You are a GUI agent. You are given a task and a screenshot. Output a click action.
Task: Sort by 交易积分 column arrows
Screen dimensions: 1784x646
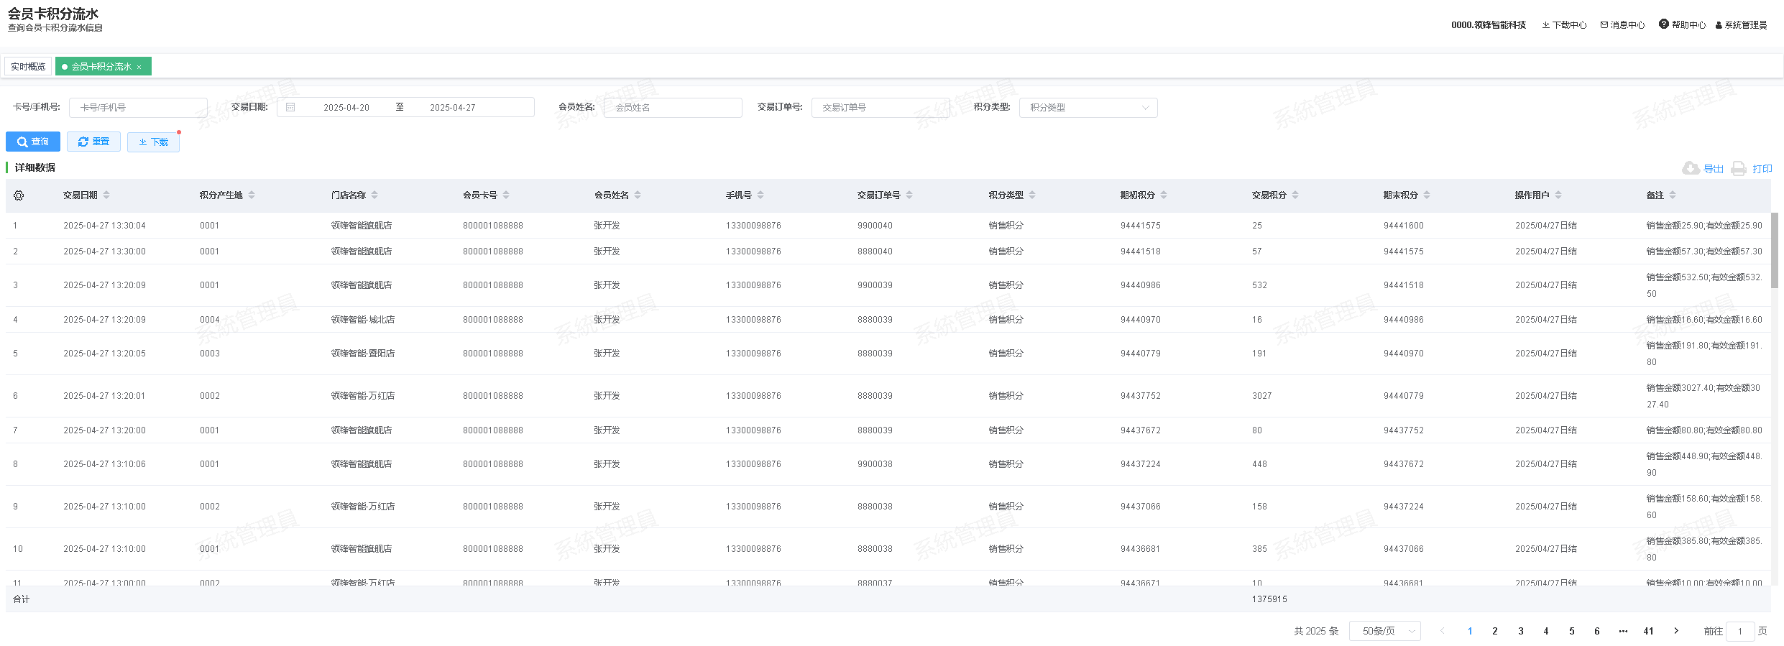click(x=1295, y=195)
